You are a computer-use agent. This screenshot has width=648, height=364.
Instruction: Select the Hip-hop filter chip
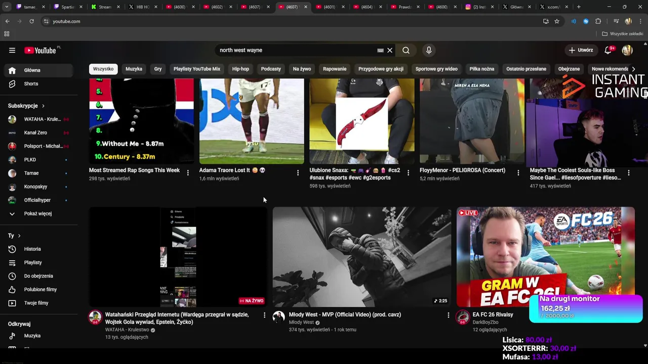pyautogui.click(x=240, y=69)
